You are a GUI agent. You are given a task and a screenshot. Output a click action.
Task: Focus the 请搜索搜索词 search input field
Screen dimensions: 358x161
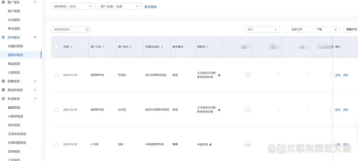tap(69, 29)
